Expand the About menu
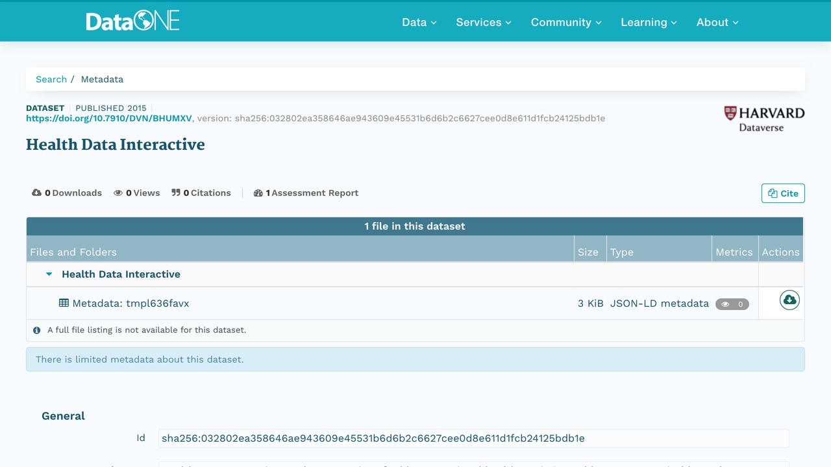Screen dimensions: 831x467 coord(717,22)
